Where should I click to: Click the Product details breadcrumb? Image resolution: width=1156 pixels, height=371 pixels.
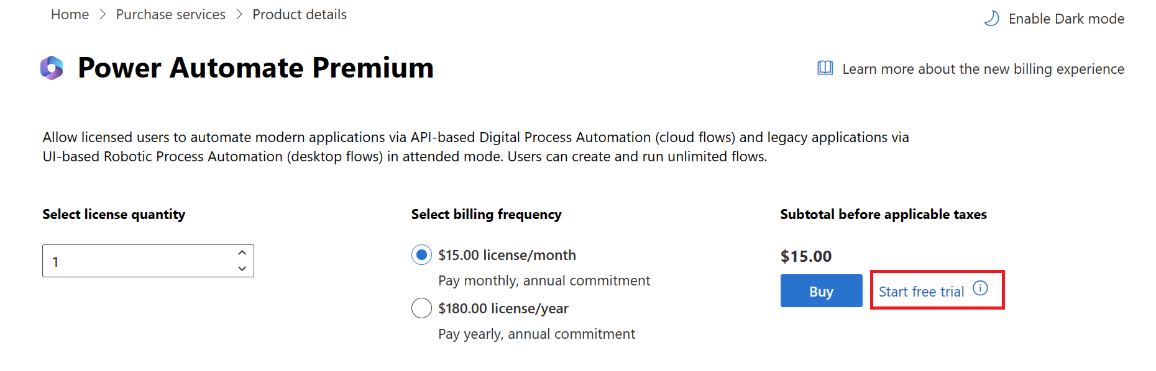pyautogui.click(x=300, y=14)
